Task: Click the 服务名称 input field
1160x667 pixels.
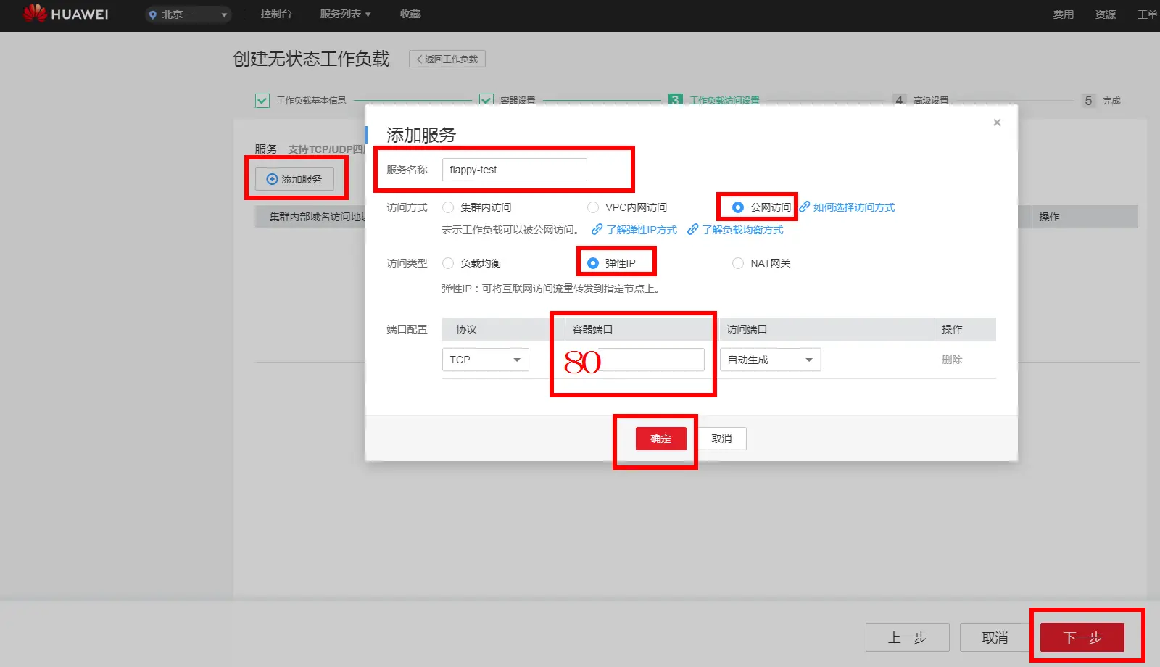Action: 514,170
